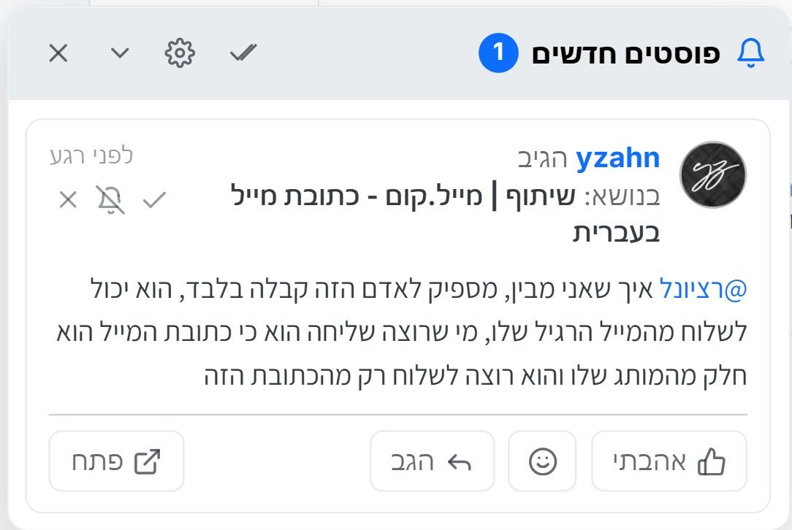This screenshot has height=530, width=792.
Task: Click the reply arrow icon
Action: tap(459, 462)
